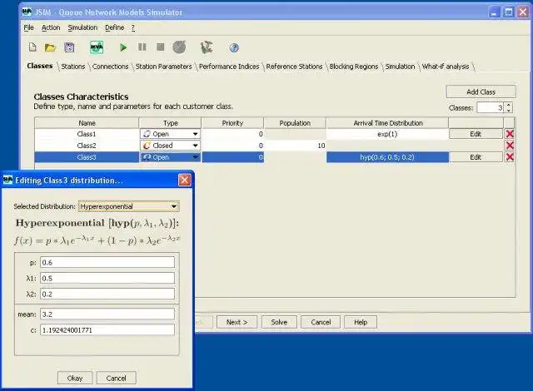Click Okay in distribution dialog

click(x=75, y=378)
